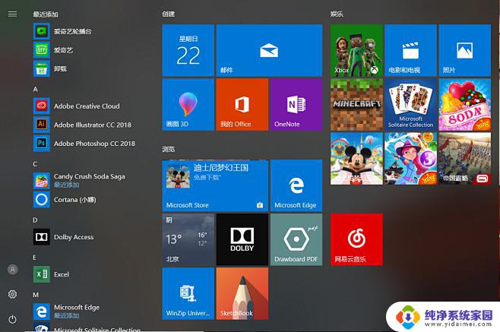This screenshot has height=332, width=500.
Task: Jump using the letter A header
Action: (36, 89)
